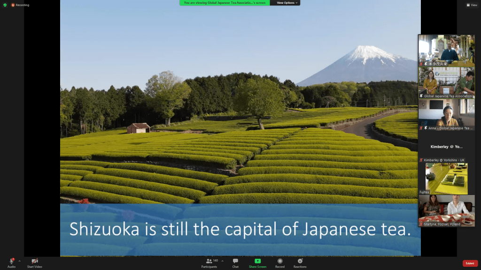Select Anna's video thumbnail
The width and height of the screenshot is (481, 270).
click(x=446, y=114)
